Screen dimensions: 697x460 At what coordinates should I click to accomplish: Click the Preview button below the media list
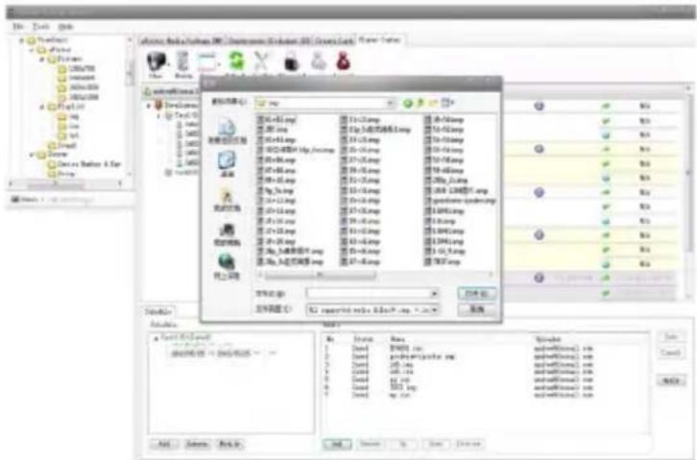pos(469,444)
